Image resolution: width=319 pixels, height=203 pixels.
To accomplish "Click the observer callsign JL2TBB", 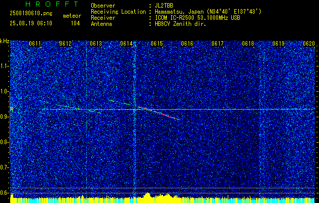I will click(164, 6).
